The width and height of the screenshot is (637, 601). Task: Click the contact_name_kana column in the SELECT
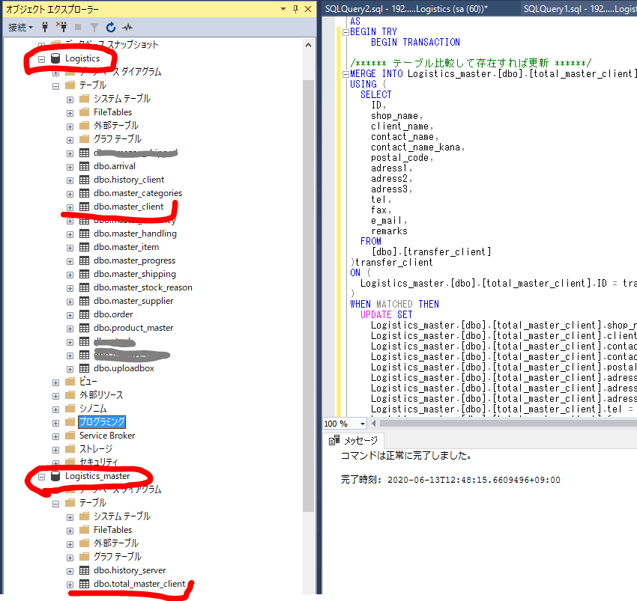click(415, 147)
